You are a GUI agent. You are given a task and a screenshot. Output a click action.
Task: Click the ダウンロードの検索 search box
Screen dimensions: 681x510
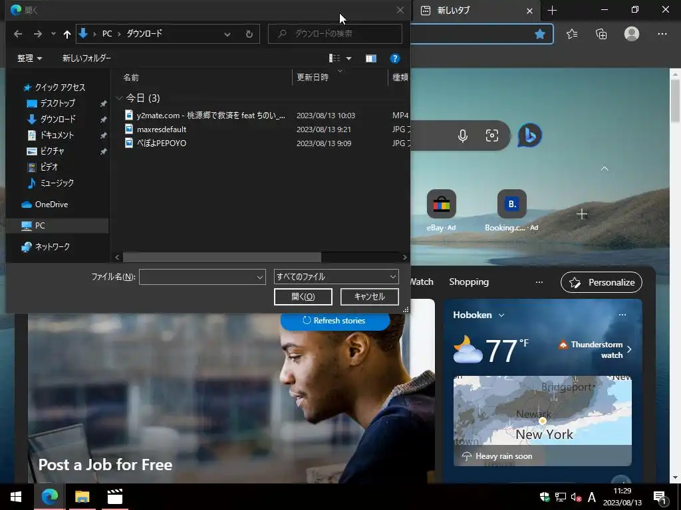[335, 33]
